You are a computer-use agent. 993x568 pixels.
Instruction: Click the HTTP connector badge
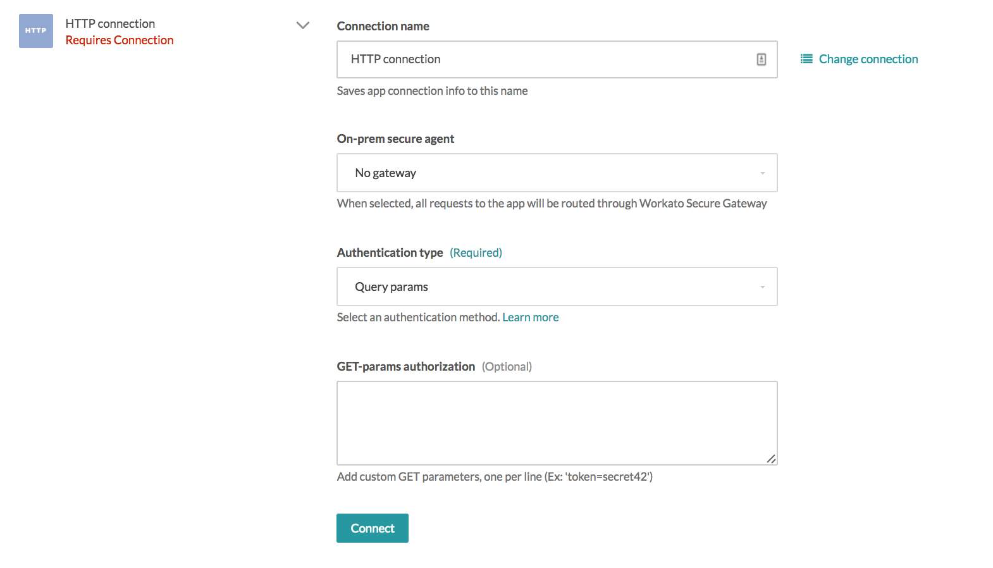point(35,30)
